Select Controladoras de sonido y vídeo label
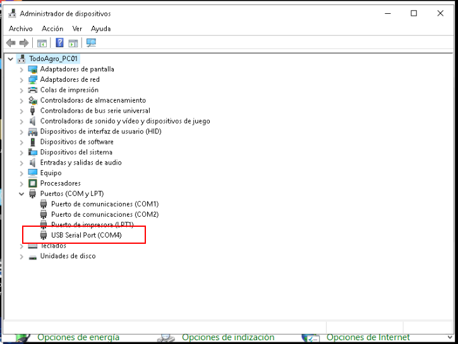Image resolution: width=458 pixels, height=344 pixels. [x=125, y=121]
